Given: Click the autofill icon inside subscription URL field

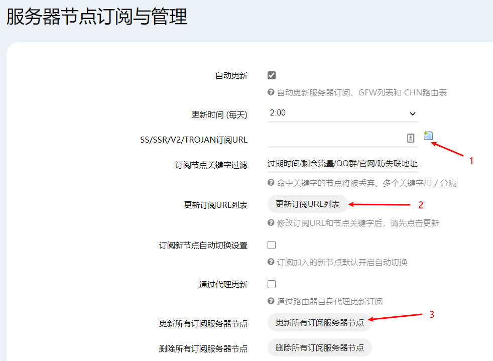Looking at the screenshot, I should tap(410, 138).
